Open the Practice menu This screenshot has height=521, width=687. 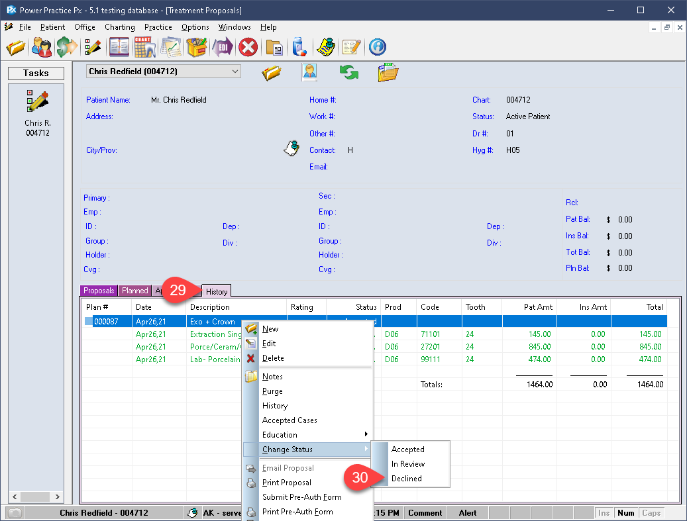(x=158, y=27)
